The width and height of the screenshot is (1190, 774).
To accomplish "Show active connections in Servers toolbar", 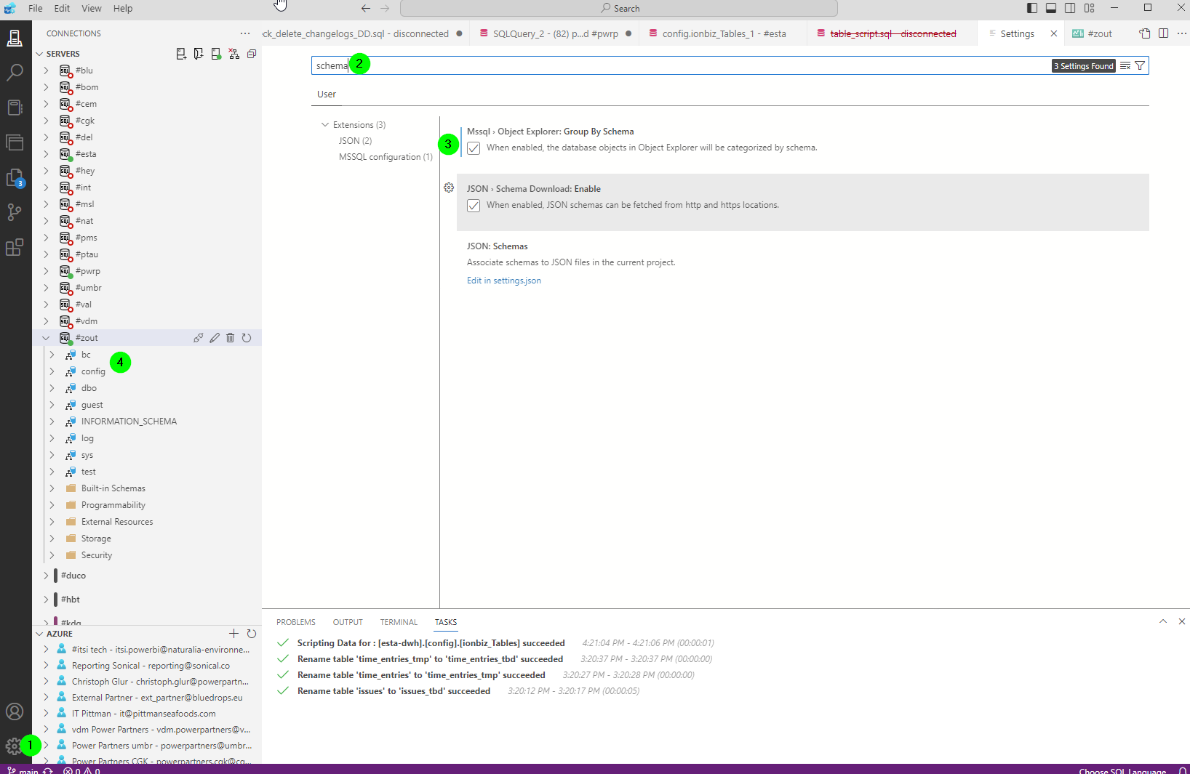I will point(216,54).
